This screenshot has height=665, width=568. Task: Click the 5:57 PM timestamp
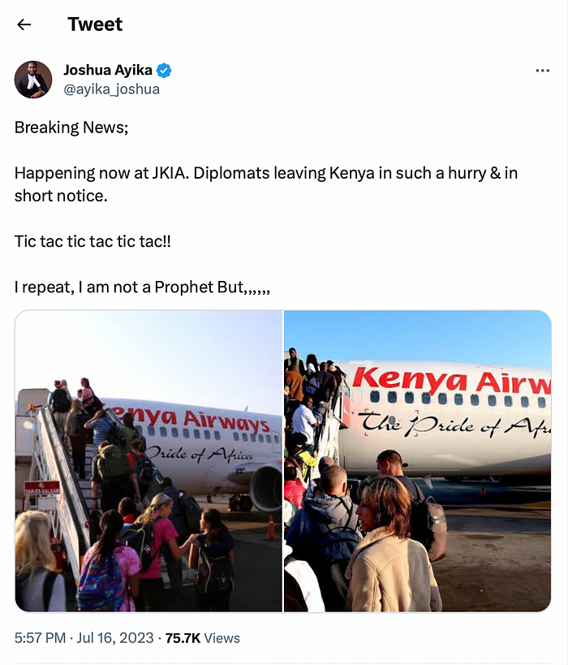[x=40, y=638]
